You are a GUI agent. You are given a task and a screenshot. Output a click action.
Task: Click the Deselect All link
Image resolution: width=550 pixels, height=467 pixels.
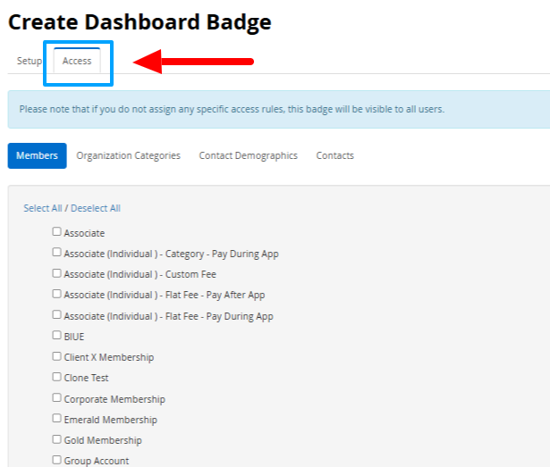(x=96, y=208)
